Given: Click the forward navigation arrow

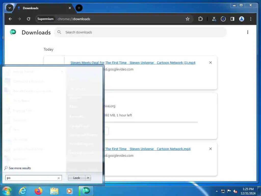Looking at the screenshot, I should [x=19, y=19].
